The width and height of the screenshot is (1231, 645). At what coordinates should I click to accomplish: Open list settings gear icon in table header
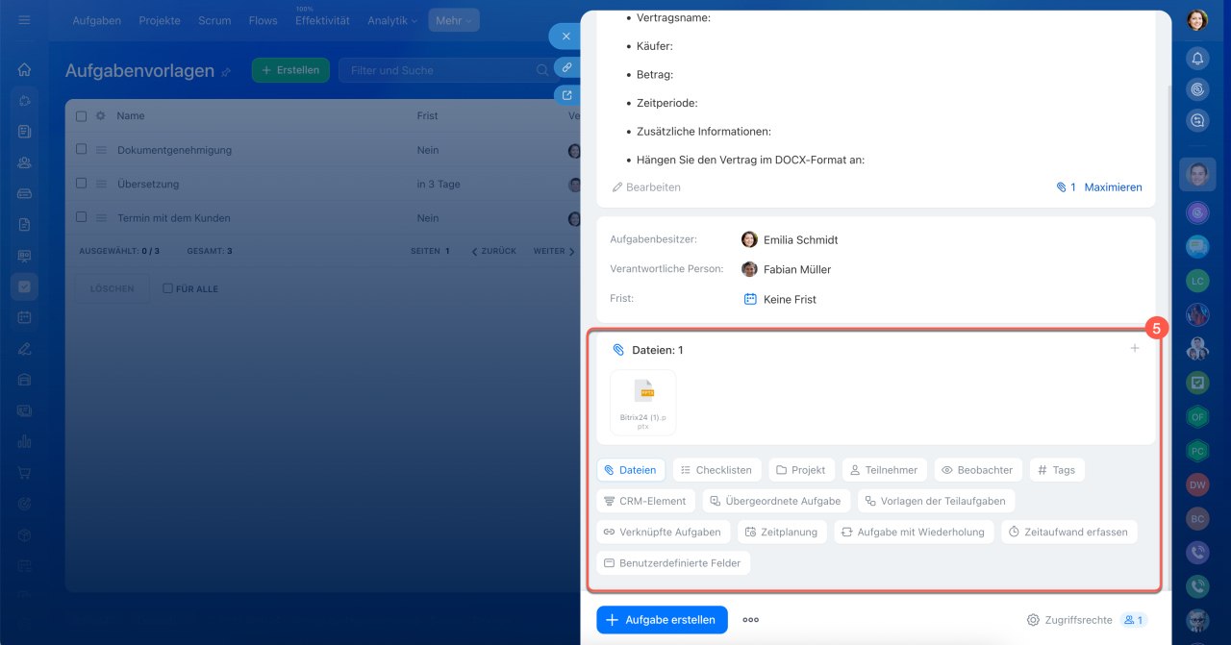point(100,115)
